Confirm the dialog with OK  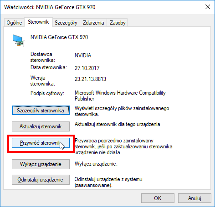(158, 198)
